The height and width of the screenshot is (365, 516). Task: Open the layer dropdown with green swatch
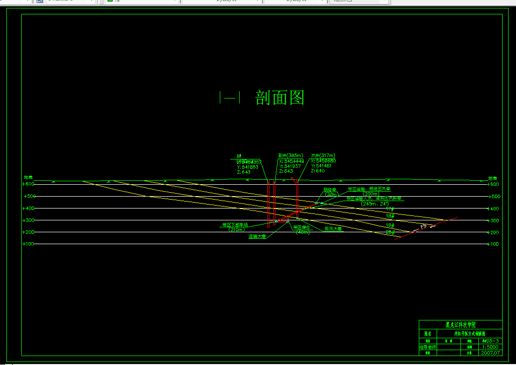pos(142,1)
